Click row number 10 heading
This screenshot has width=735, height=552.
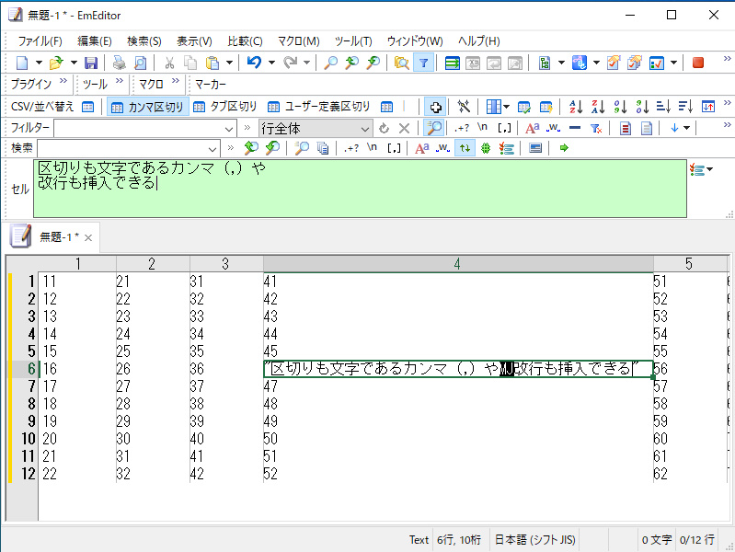(29, 439)
